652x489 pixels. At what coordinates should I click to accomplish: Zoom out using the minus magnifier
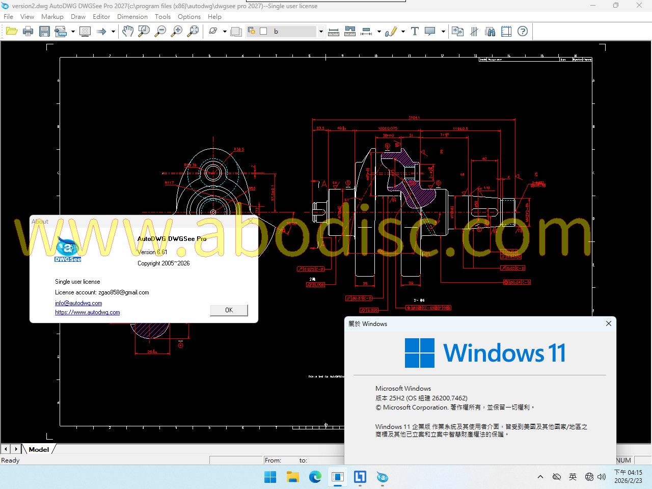point(160,32)
